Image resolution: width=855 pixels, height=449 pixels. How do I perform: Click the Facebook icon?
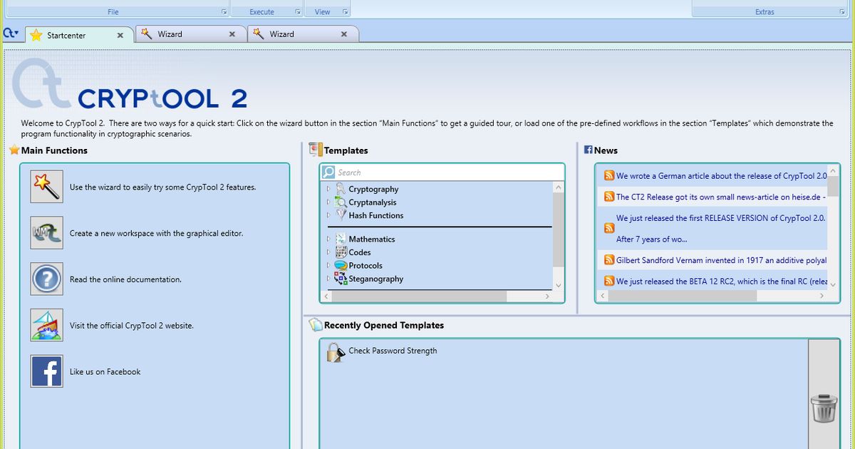click(46, 371)
